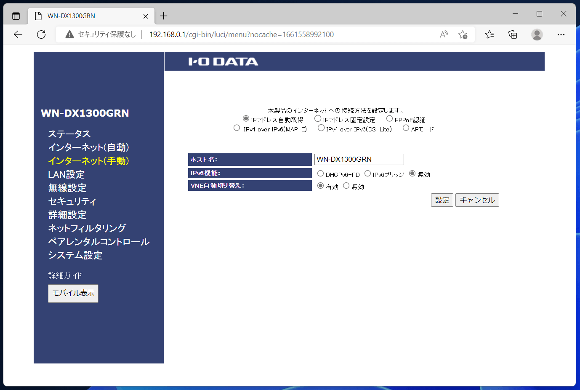
Task: Go to 無線設定 in sidebar
Action: pos(67,188)
